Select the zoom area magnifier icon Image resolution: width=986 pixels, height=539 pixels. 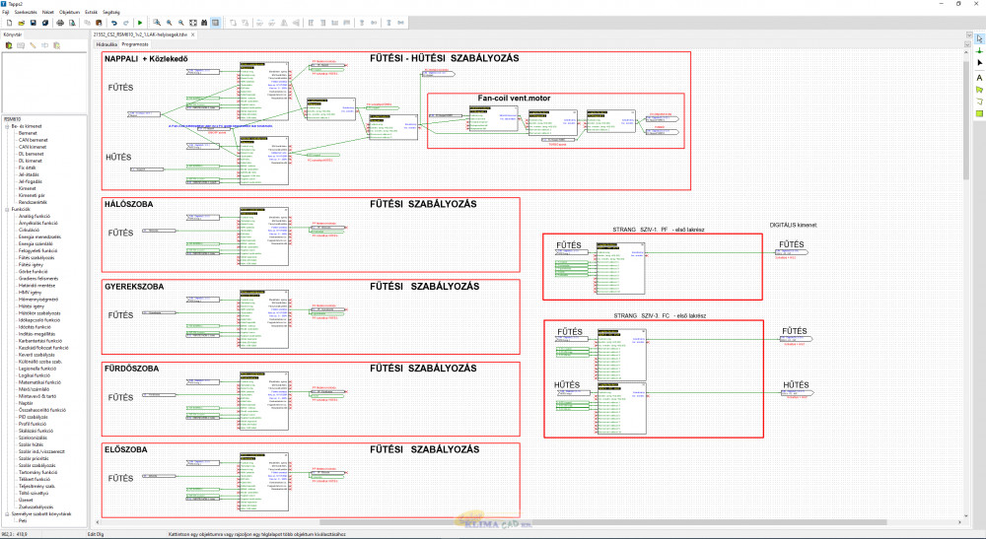(157, 23)
